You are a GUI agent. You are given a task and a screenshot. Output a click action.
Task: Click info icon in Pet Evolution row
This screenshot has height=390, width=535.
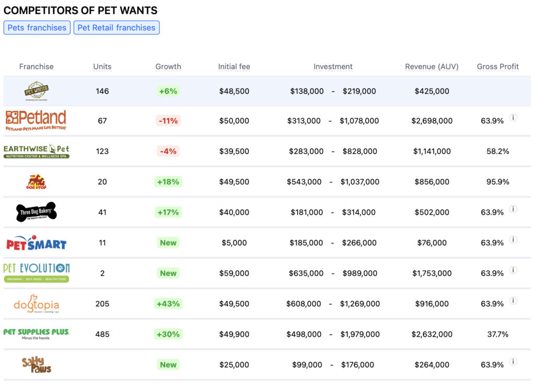tap(513, 270)
